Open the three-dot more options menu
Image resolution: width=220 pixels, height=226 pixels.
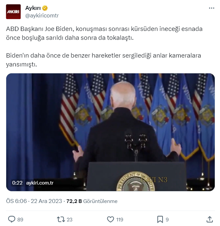pos(211,8)
